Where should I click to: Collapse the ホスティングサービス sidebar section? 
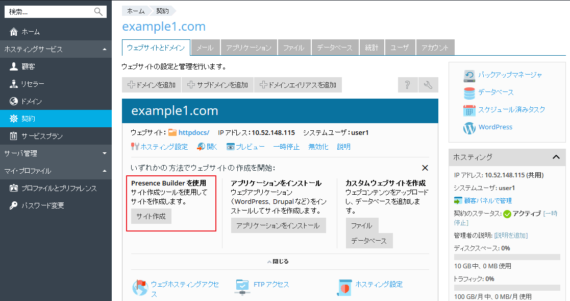104,50
